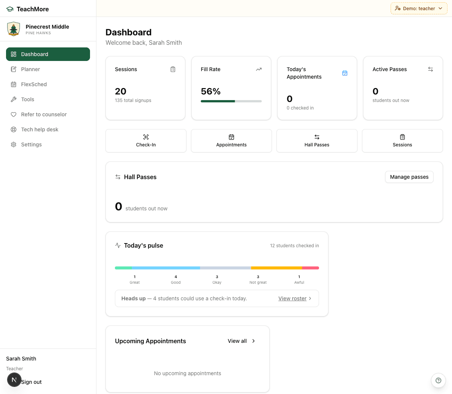The width and height of the screenshot is (452, 394).
Task: Open the Check-In quick action button
Action: [146, 141]
